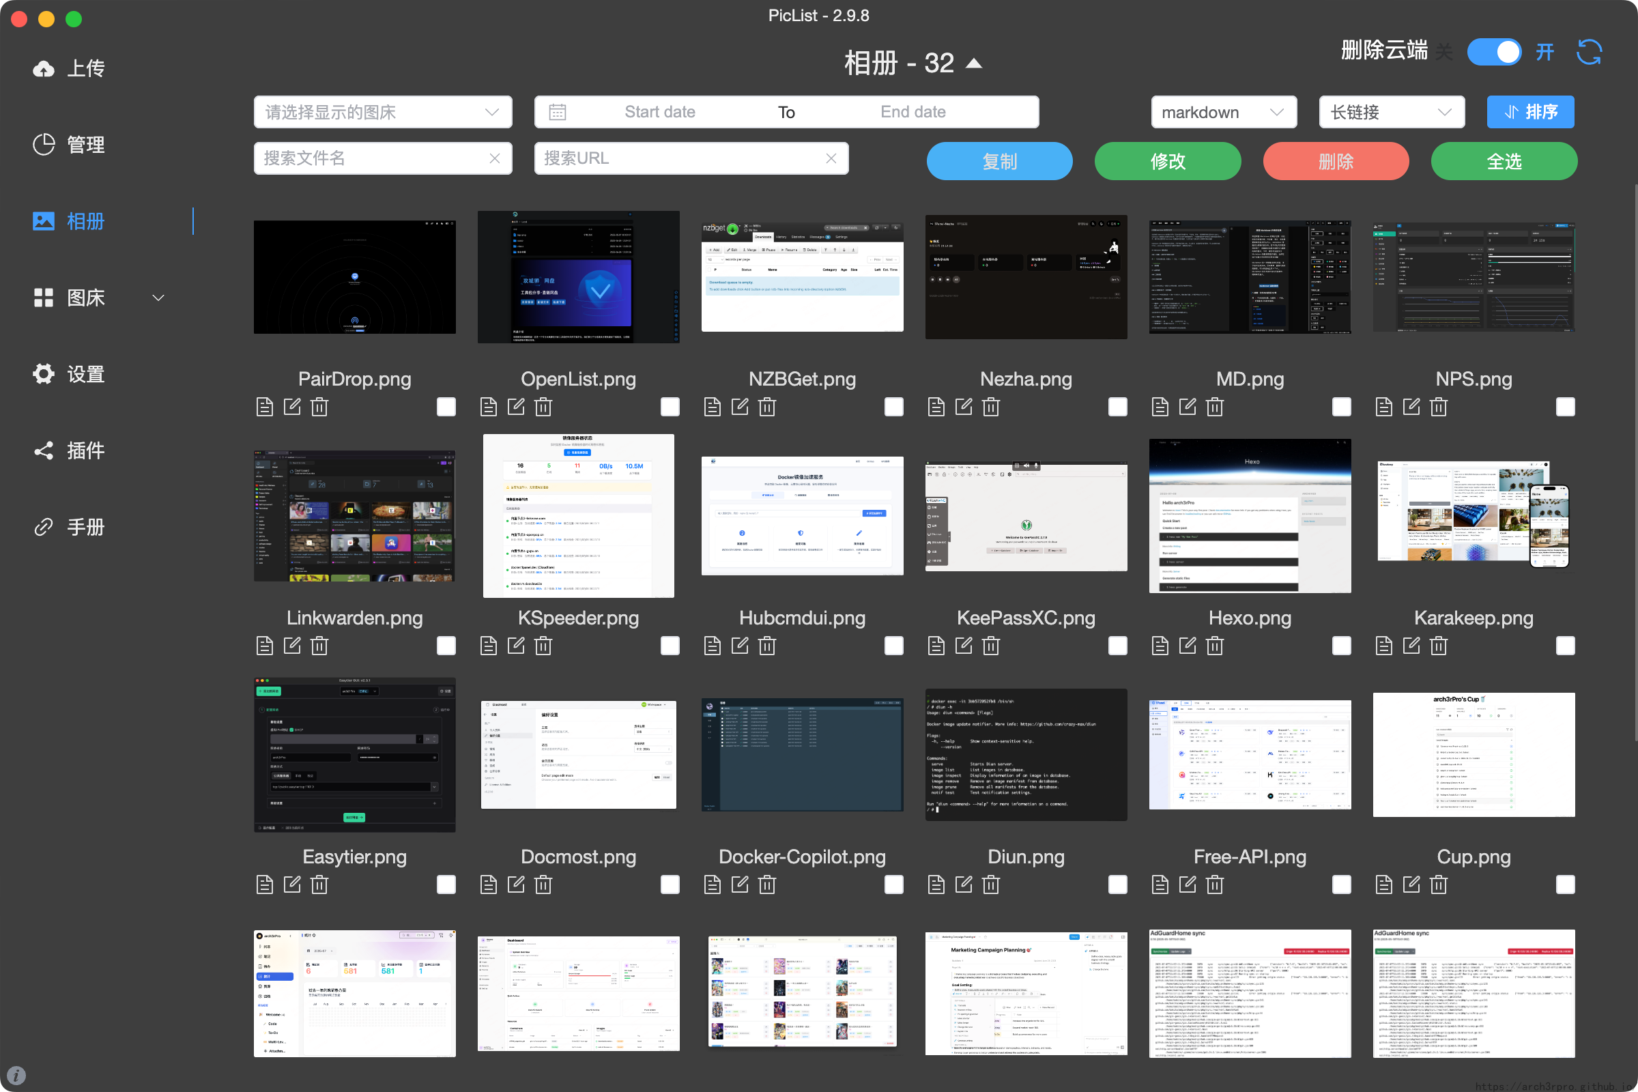Expand the 图床 sidebar submenu
This screenshot has width=1638, height=1092.
point(158,298)
